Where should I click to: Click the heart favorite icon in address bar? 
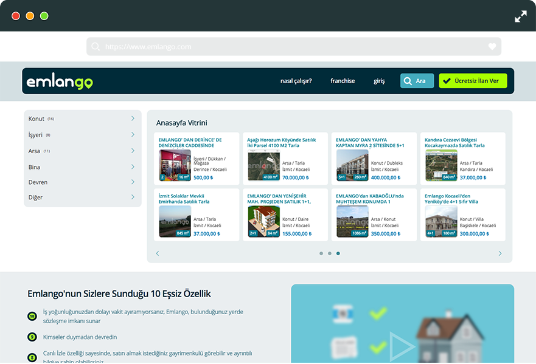(492, 46)
